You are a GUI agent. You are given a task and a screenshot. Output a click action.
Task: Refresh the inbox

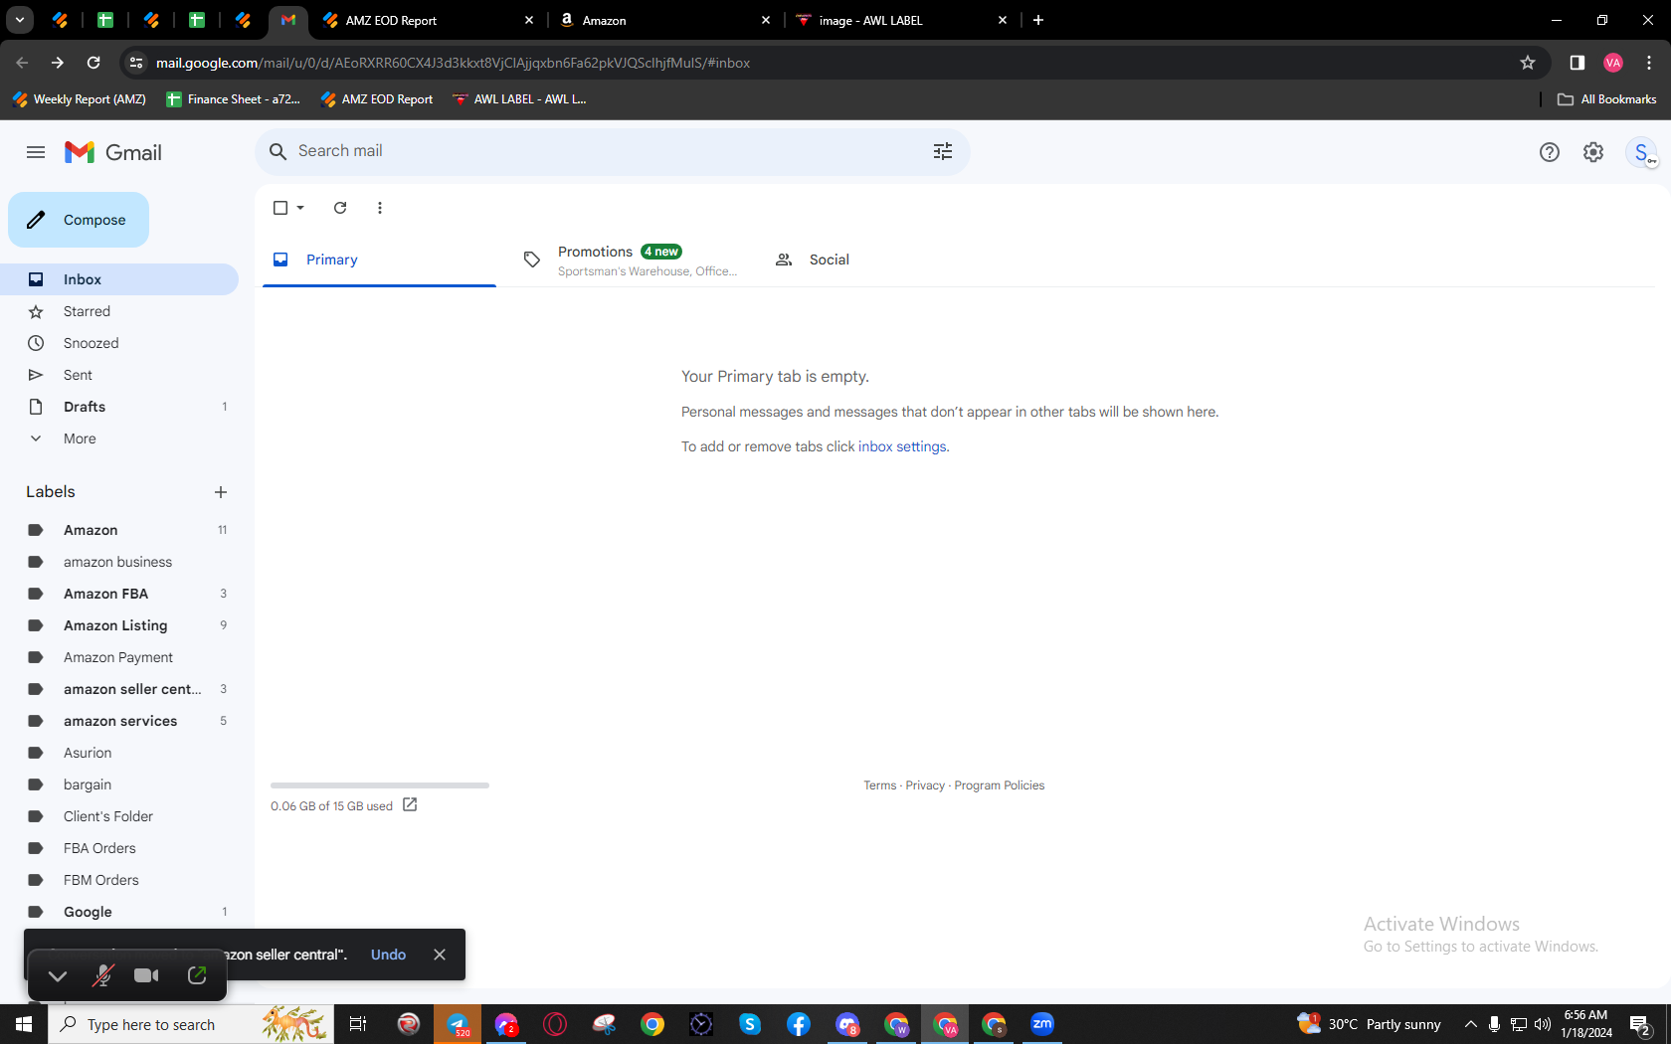340,208
